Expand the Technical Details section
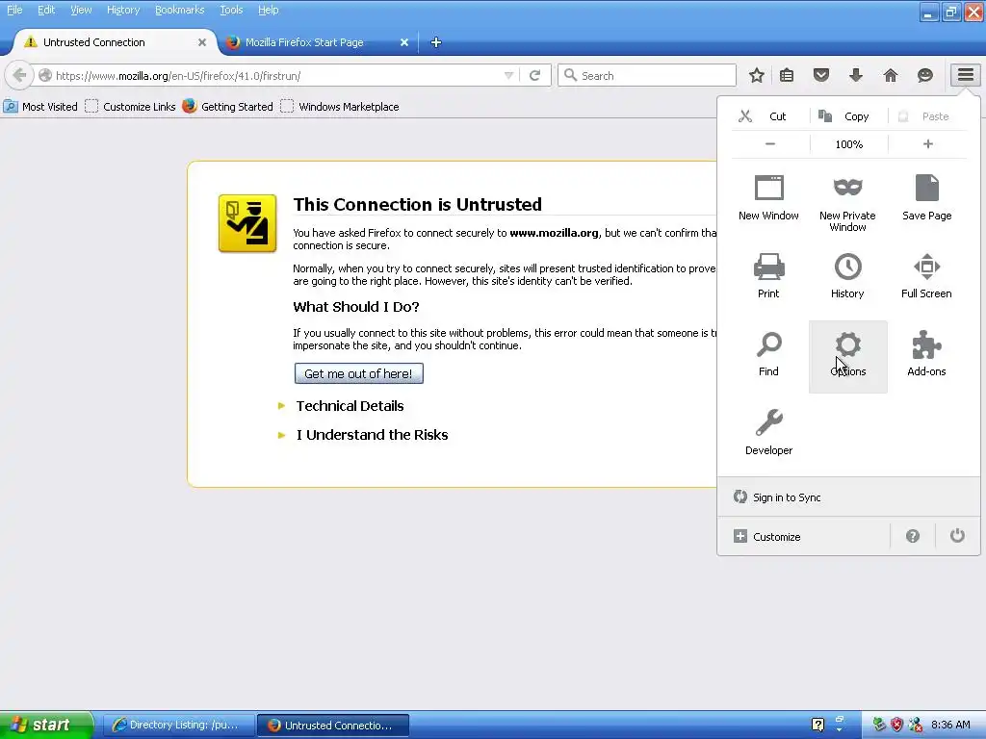 [350, 406]
